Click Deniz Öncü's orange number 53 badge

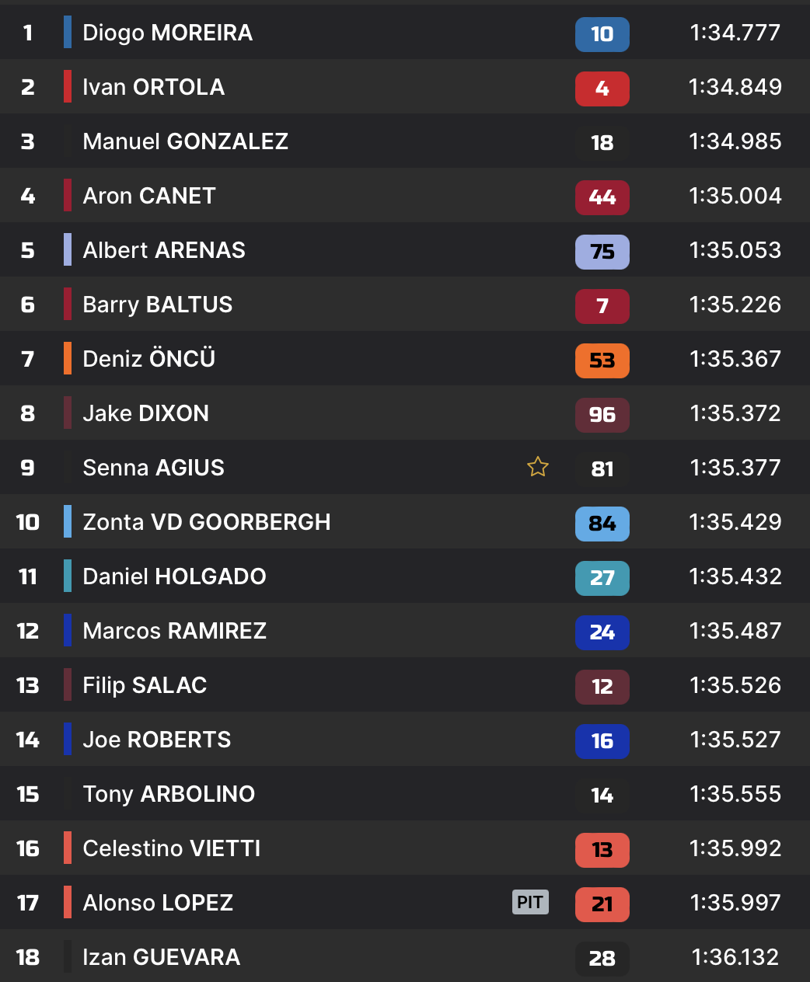[x=602, y=360]
